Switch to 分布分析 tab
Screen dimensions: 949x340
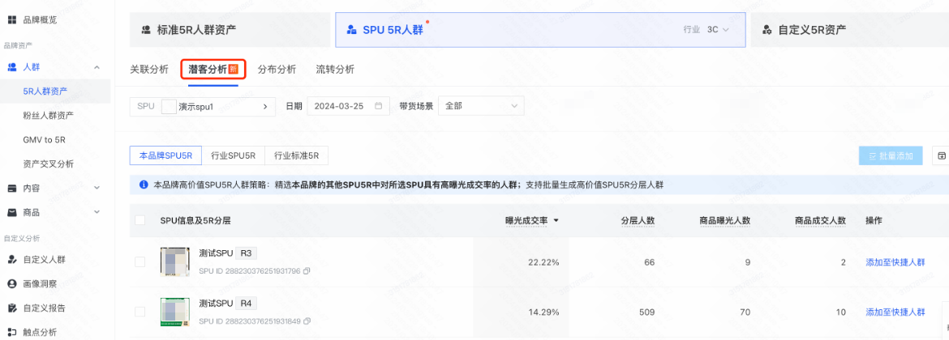(277, 70)
